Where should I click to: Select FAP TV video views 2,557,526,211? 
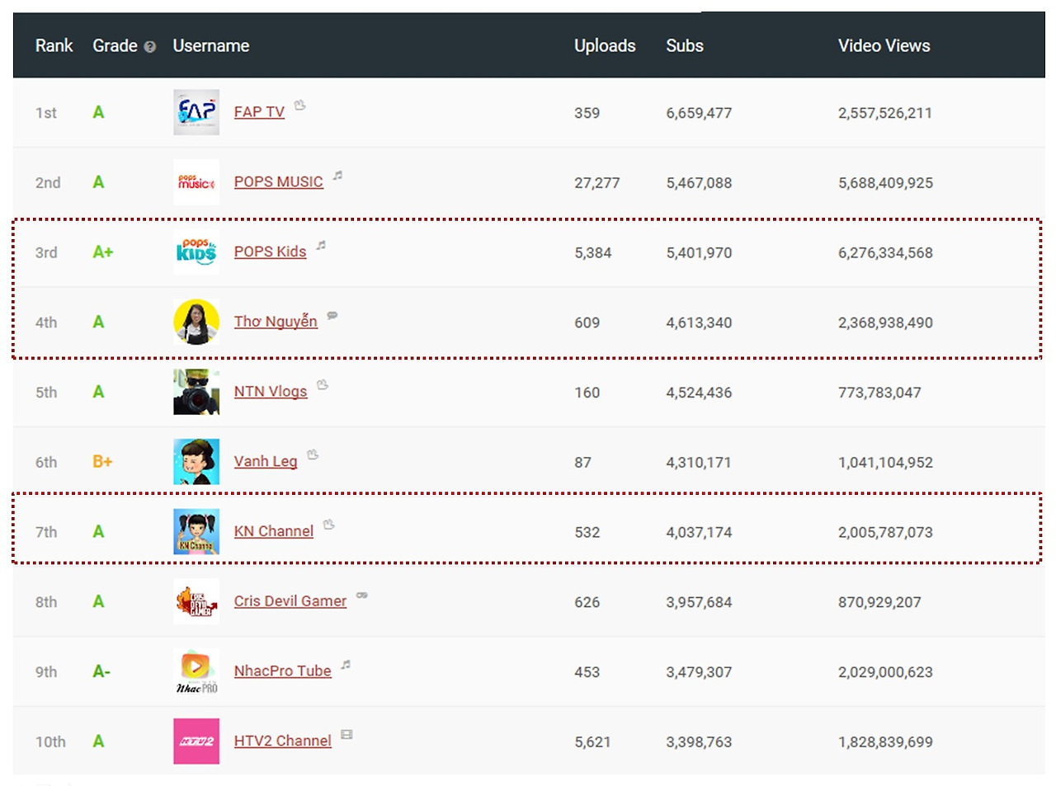(x=885, y=113)
